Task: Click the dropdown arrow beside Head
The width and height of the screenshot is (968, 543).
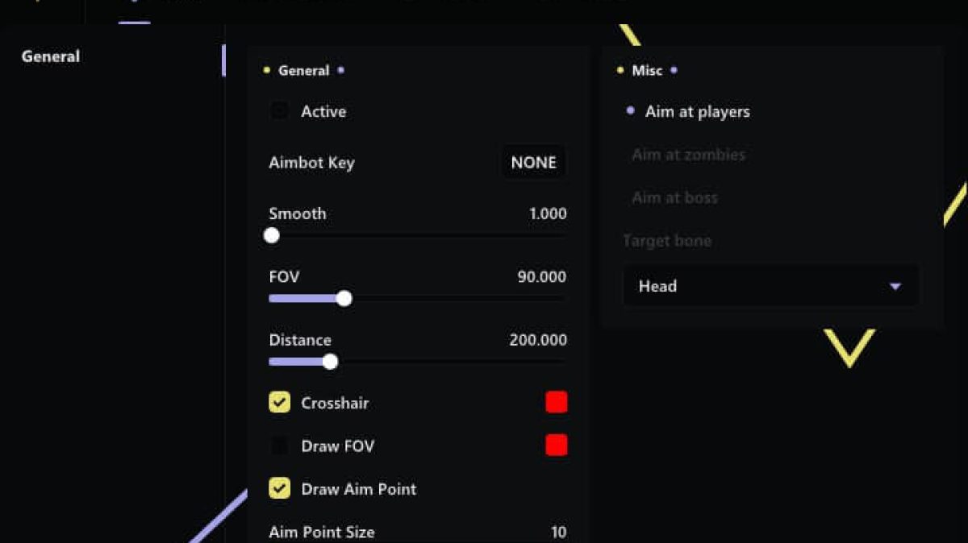Action: pos(895,287)
